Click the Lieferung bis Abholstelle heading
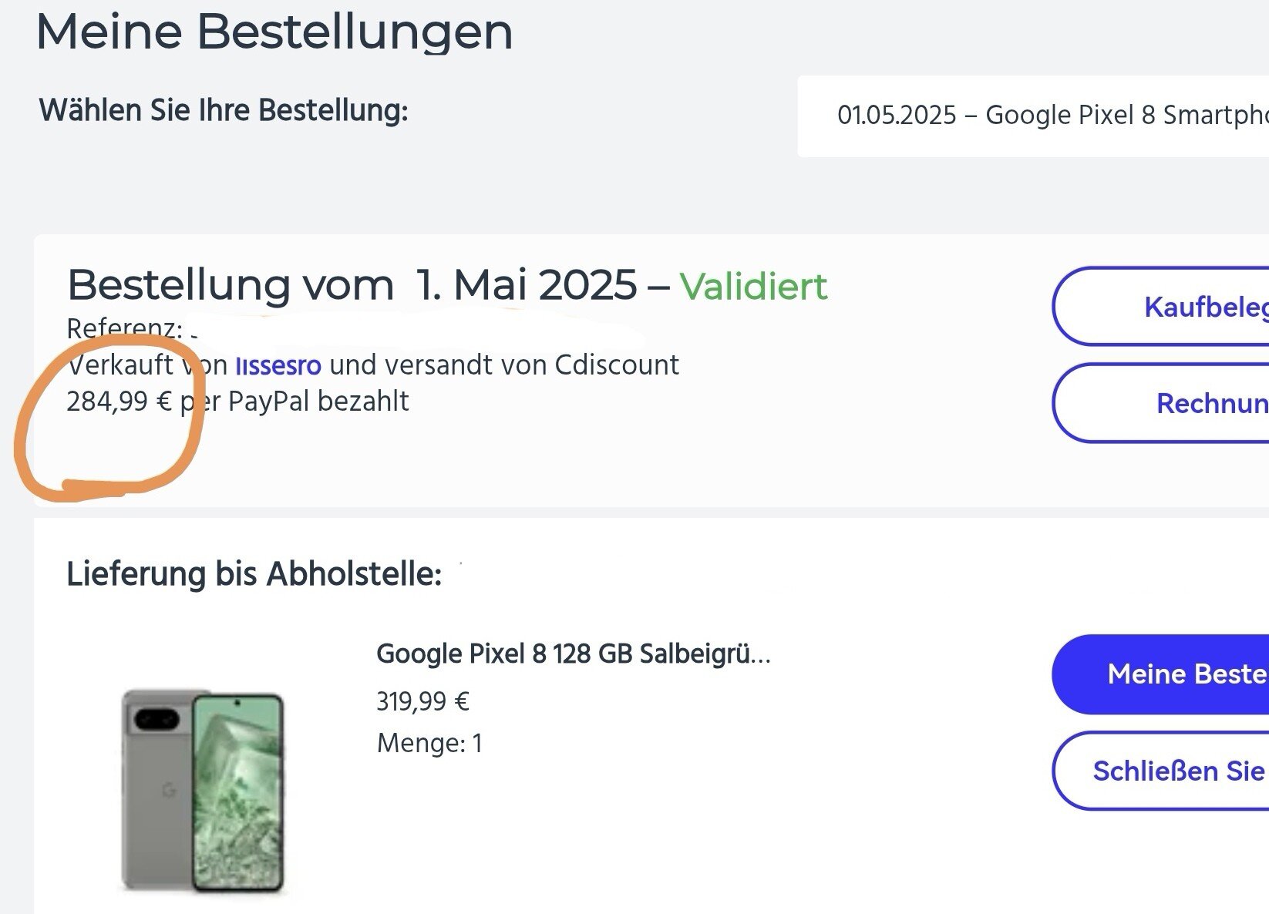This screenshot has height=914, width=1269. (254, 574)
